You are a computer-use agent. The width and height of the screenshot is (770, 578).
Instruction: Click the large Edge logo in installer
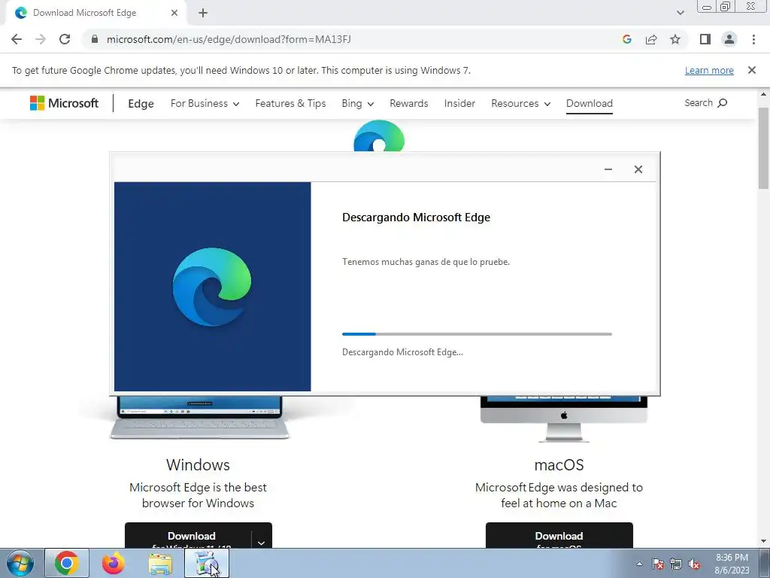[211, 287]
